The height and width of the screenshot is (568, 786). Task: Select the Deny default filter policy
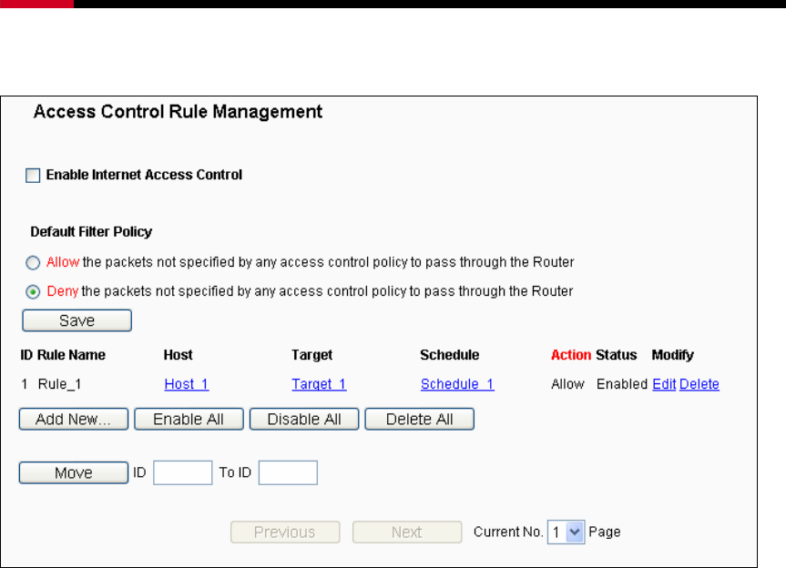coord(33,291)
